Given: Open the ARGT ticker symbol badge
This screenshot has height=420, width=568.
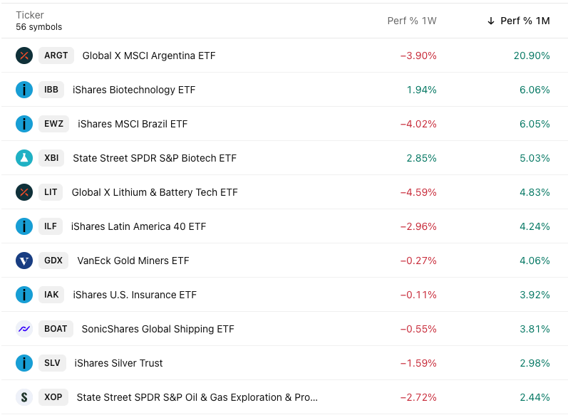Looking at the screenshot, I should click(x=56, y=56).
